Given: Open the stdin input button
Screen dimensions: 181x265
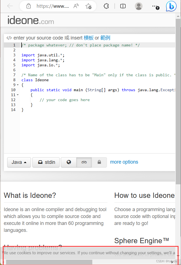Looking at the screenshot, I should pyautogui.click(x=46, y=162).
